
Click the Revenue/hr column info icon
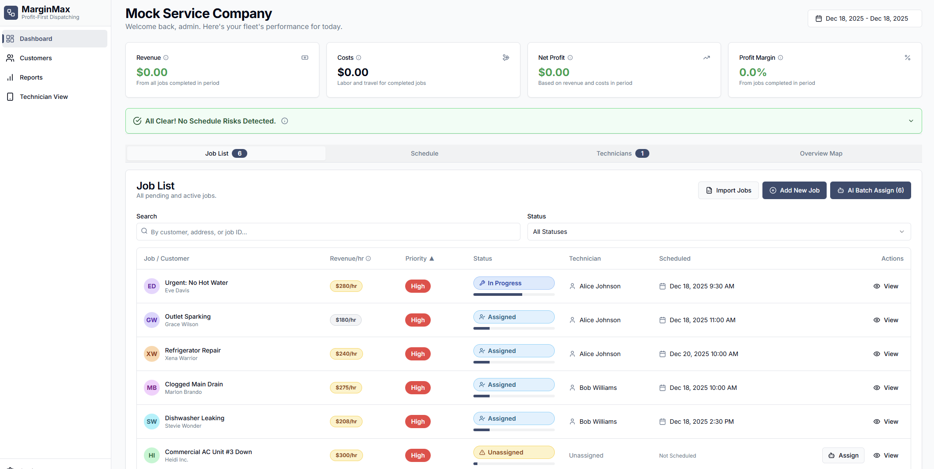368,258
